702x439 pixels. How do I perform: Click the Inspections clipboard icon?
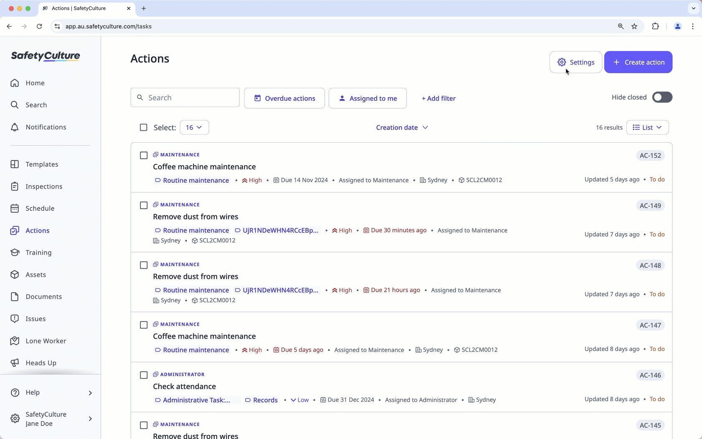[15, 186]
